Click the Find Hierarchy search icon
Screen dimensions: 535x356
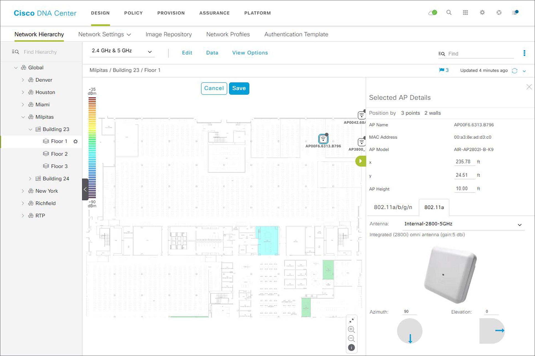click(15, 52)
